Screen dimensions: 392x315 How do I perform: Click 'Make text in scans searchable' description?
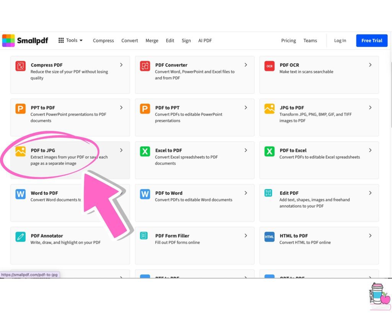(306, 72)
